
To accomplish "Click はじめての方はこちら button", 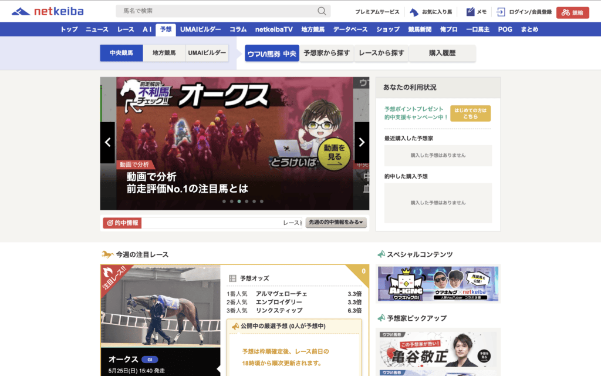I will pos(470,113).
